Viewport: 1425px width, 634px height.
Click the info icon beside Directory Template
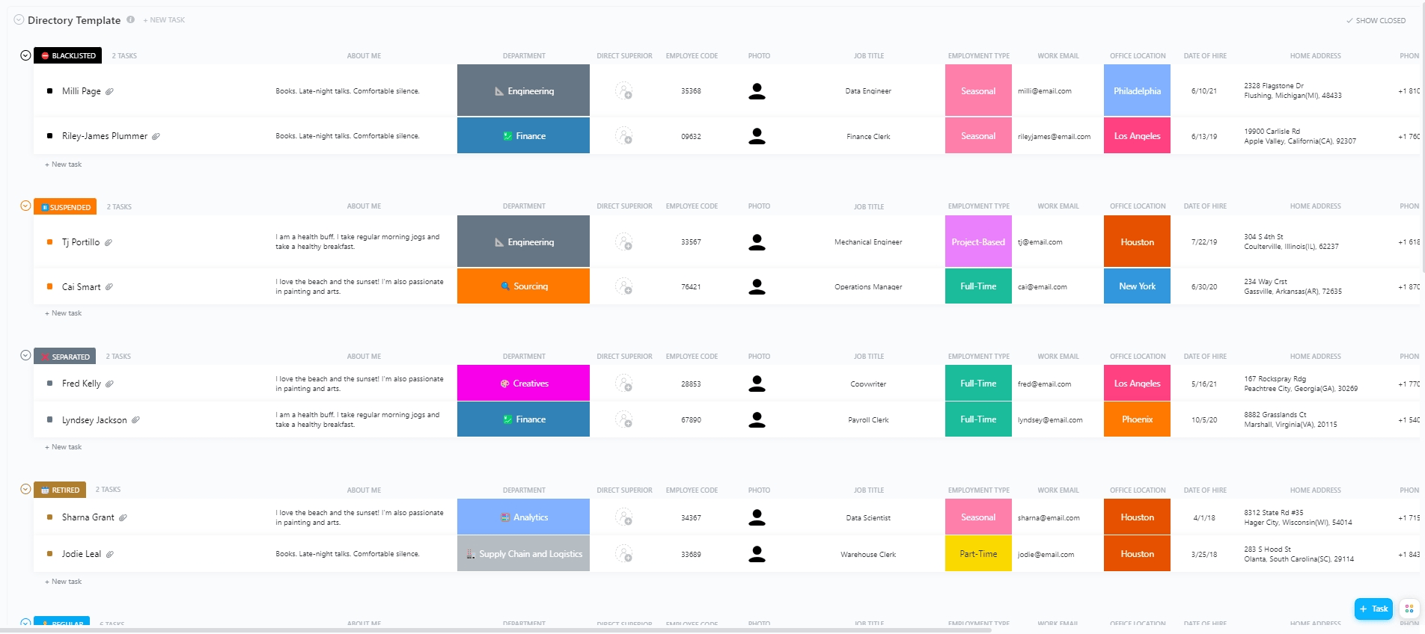pyautogui.click(x=131, y=19)
